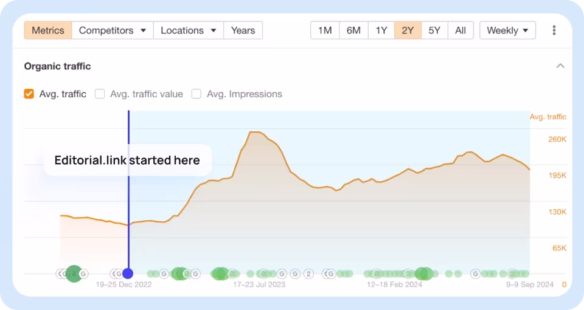Click the blue timeline start marker dot
Screen dimensions: 584x310
click(128, 274)
